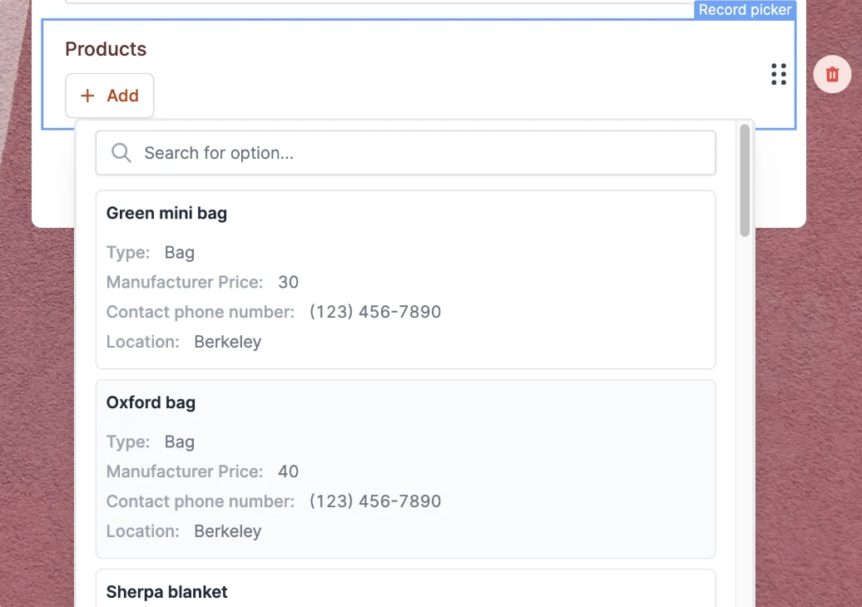Click the magnifying glass search icon
The image size is (862, 607).
121,153
